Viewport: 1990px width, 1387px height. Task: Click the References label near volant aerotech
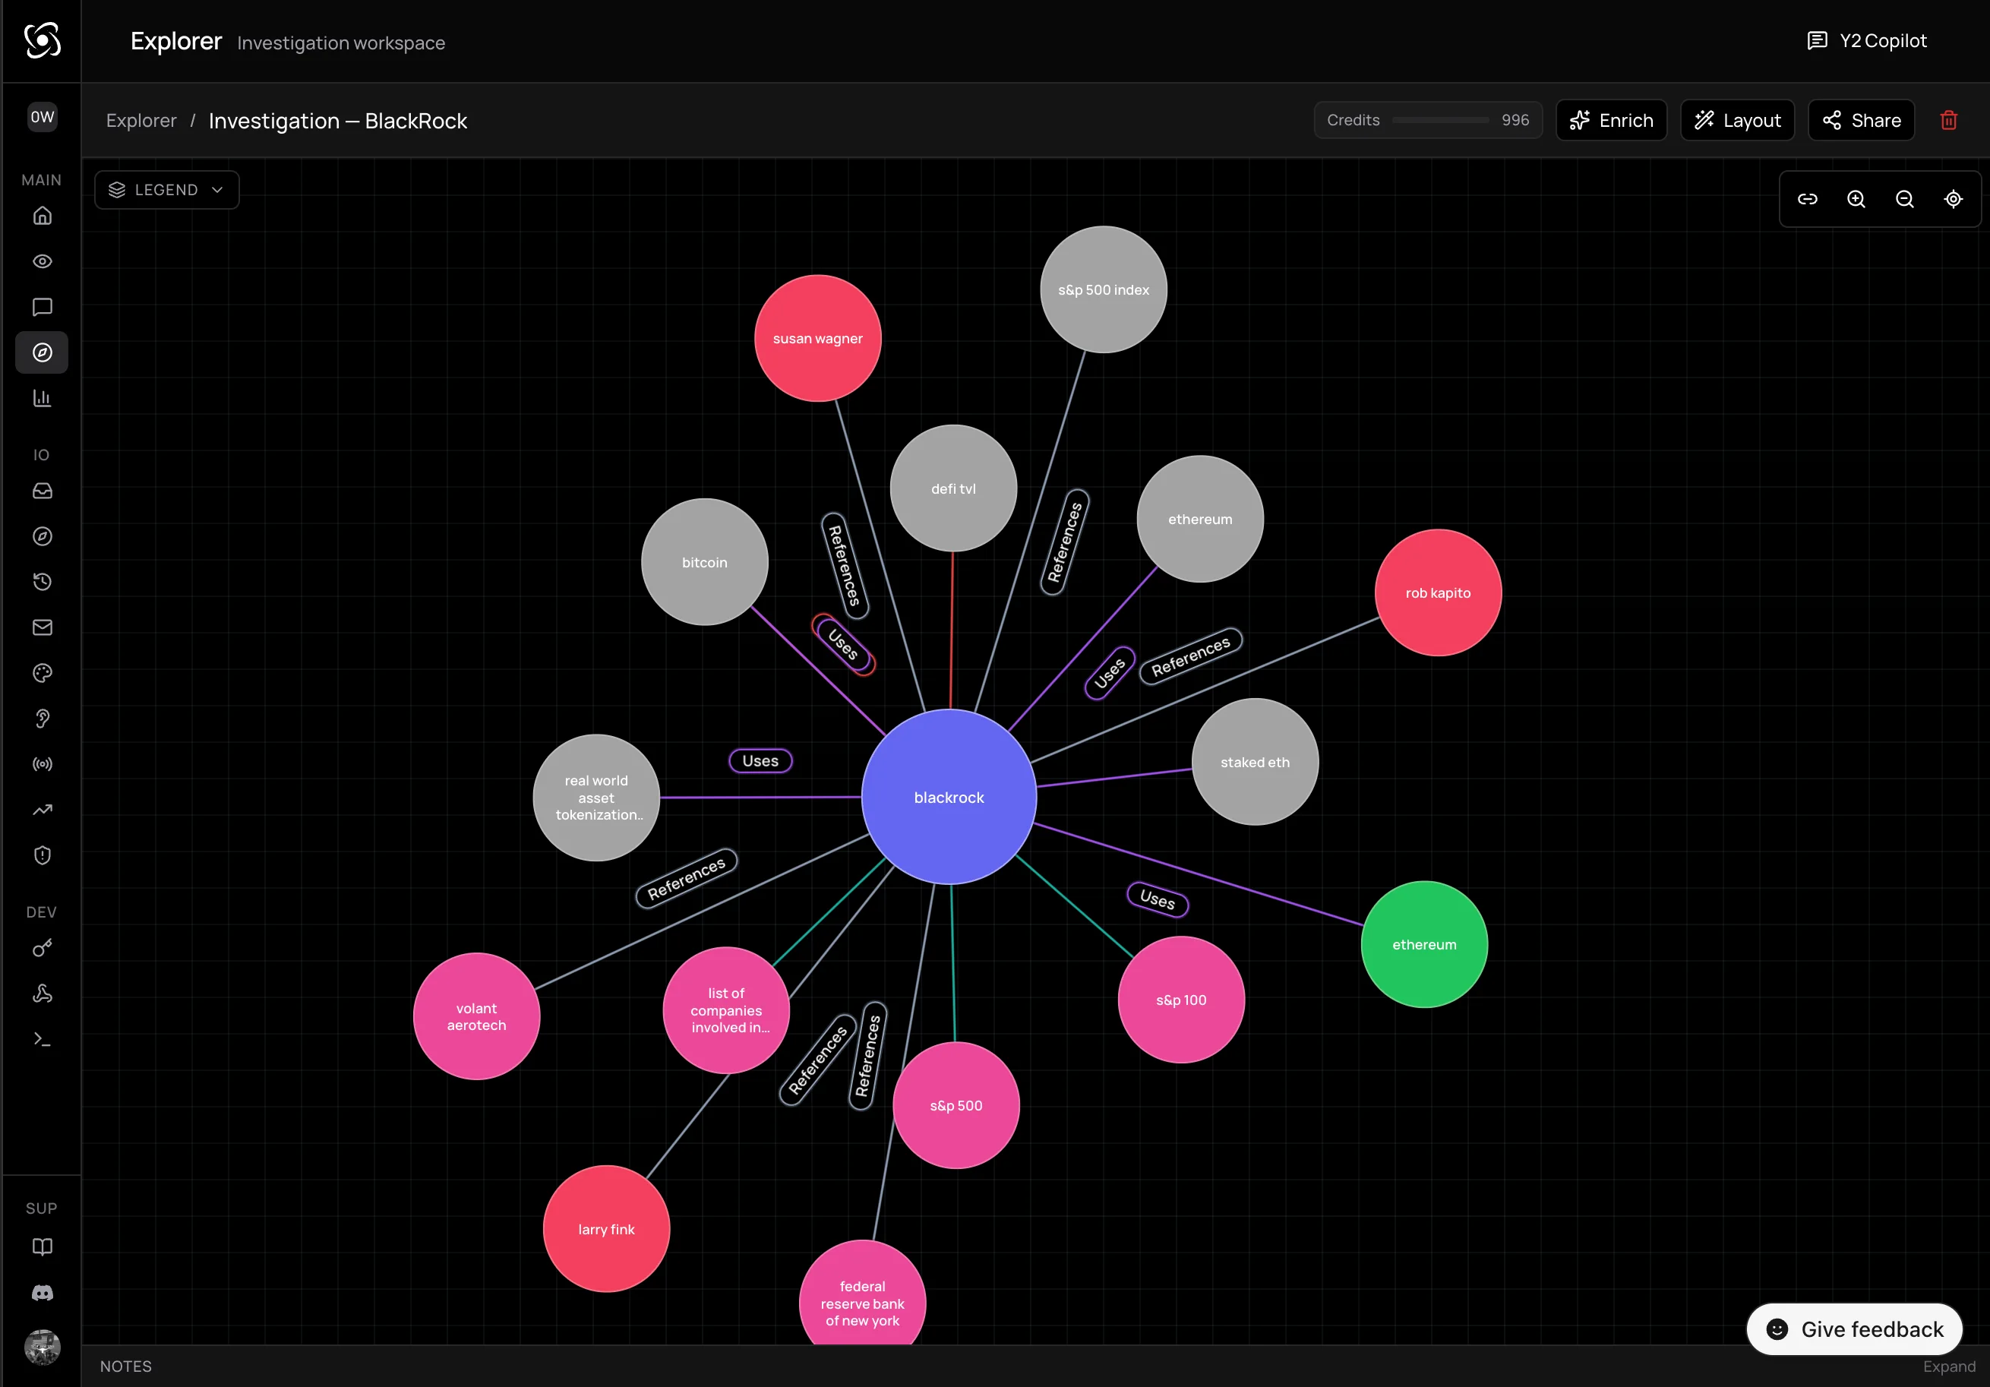[x=687, y=878]
